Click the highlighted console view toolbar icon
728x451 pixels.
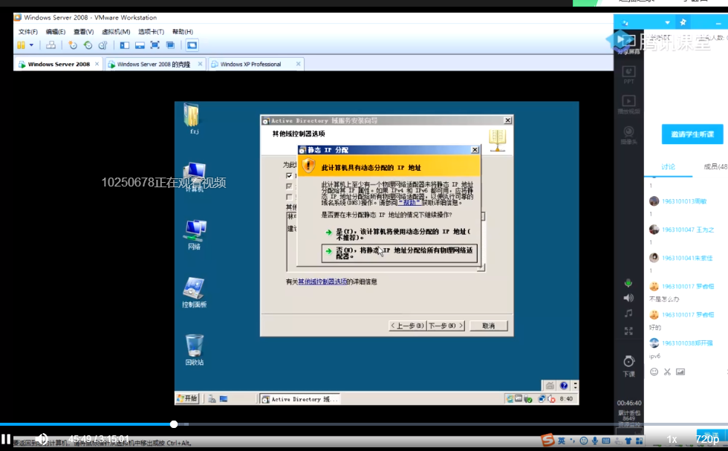click(x=192, y=45)
